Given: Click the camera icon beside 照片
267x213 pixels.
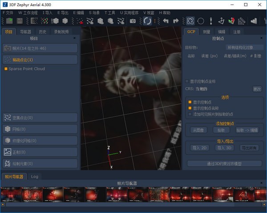Looking at the screenshot, I should (8, 48).
